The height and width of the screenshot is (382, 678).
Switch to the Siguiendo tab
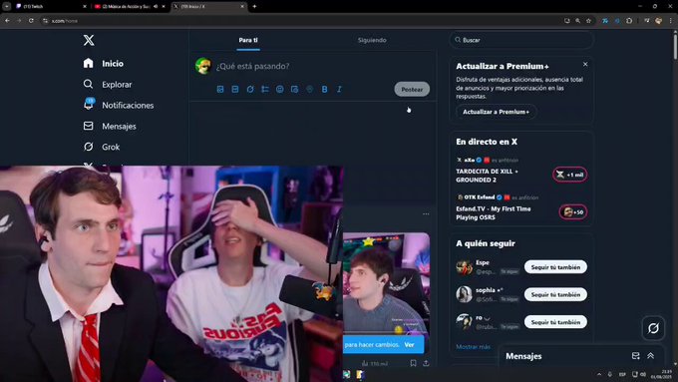(372, 40)
